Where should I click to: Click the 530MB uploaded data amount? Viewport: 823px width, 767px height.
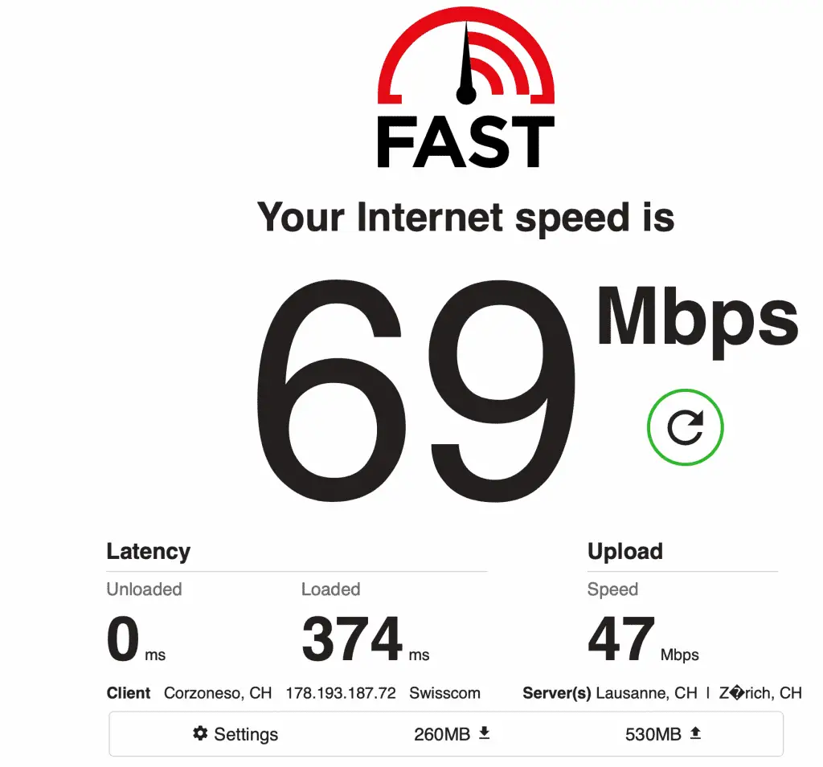[x=653, y=734]
